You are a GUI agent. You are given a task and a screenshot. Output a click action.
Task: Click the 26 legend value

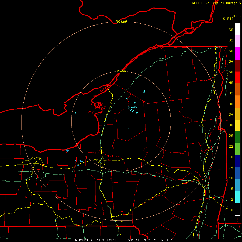pyautogui.click(x=231, y=136)
